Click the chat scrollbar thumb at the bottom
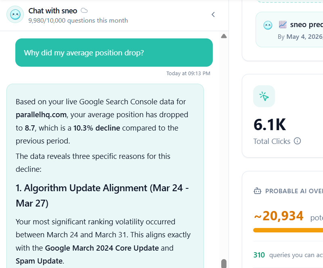 (x=224, y=263)
